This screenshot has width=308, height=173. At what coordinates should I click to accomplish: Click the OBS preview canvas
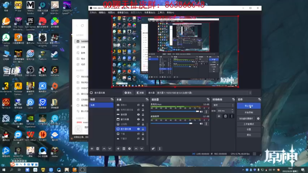tap(175, 52)
